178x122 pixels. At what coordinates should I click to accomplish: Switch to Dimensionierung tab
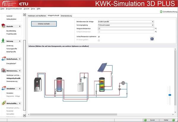click(66, 16)
